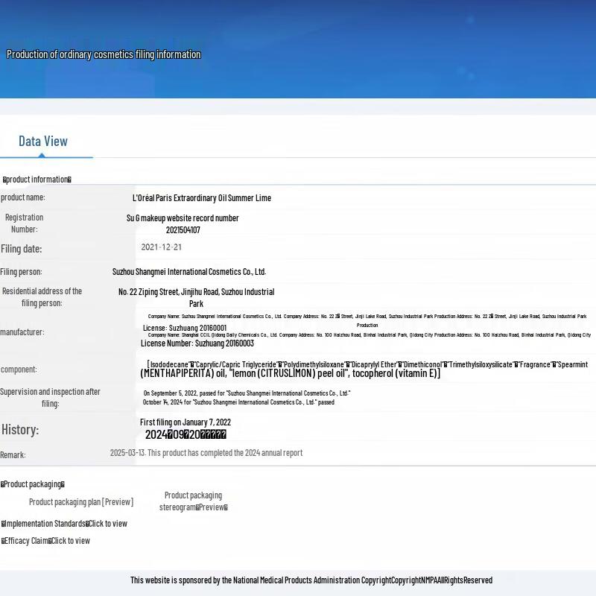Click to view Implementation Standards
This screenshot has width=596, height=596.
point(107,524)
